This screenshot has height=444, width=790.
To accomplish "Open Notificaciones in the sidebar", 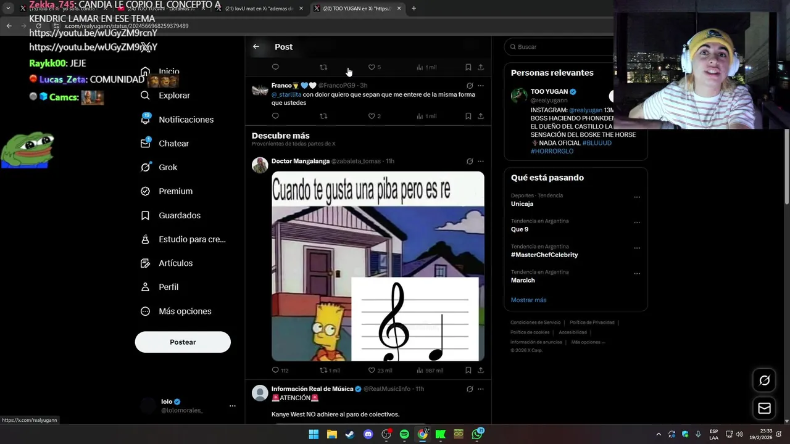I will (x=177, y=120).
